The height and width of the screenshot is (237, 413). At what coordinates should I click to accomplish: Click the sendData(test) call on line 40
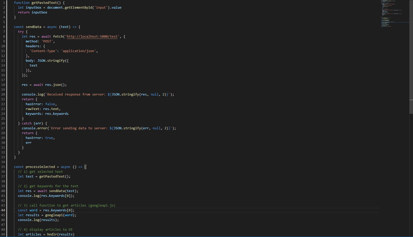63,191
